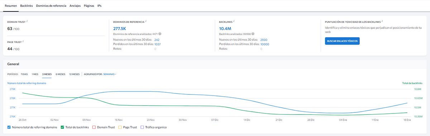Click the 16 Nov chart date label
Screen dimensions: 430x136
118,120
